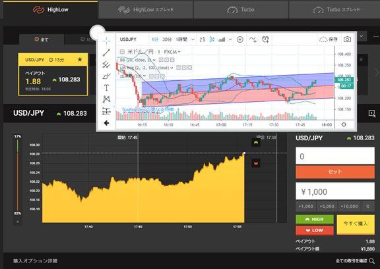Select the brush drawing tool
This screenshot has height=269, width=380.
[x=106, y=76]
